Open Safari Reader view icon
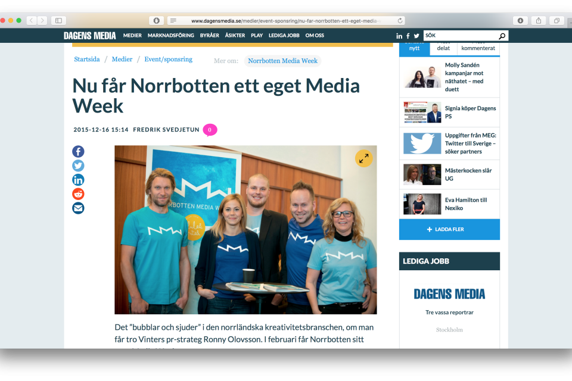This screenshot has width=572, height=381. pyautogui.click(x=173, y=21)
